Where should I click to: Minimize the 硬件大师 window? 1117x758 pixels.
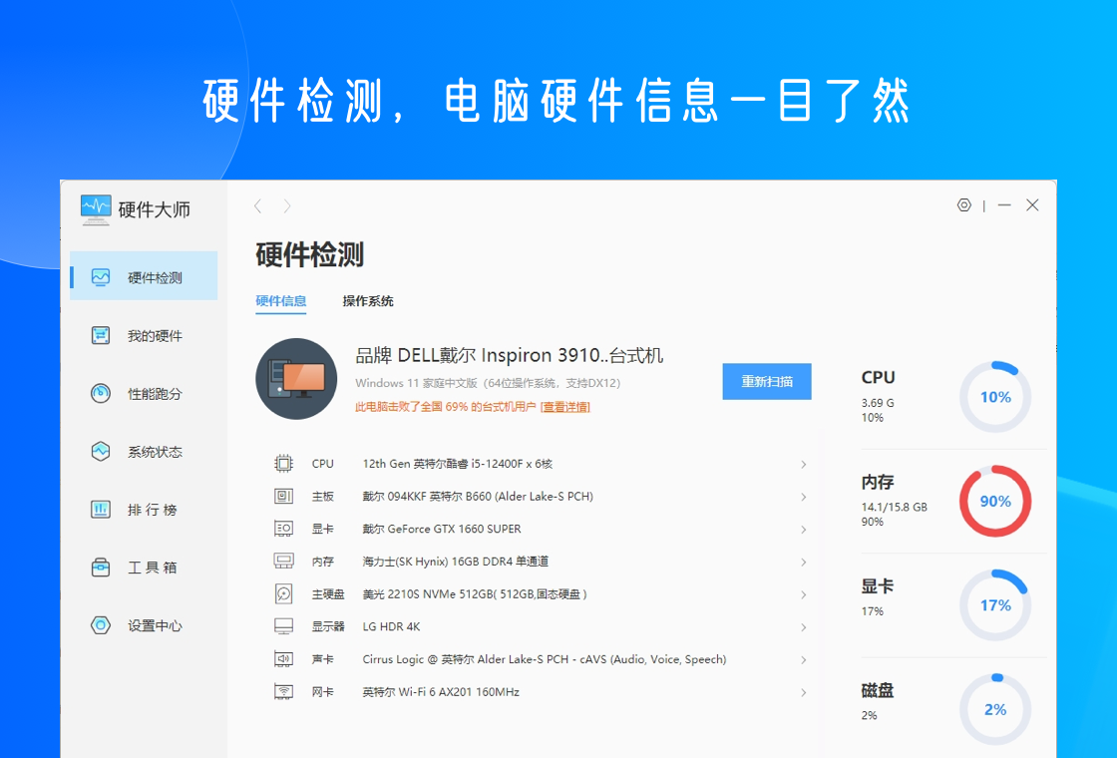coord(1004,205)
